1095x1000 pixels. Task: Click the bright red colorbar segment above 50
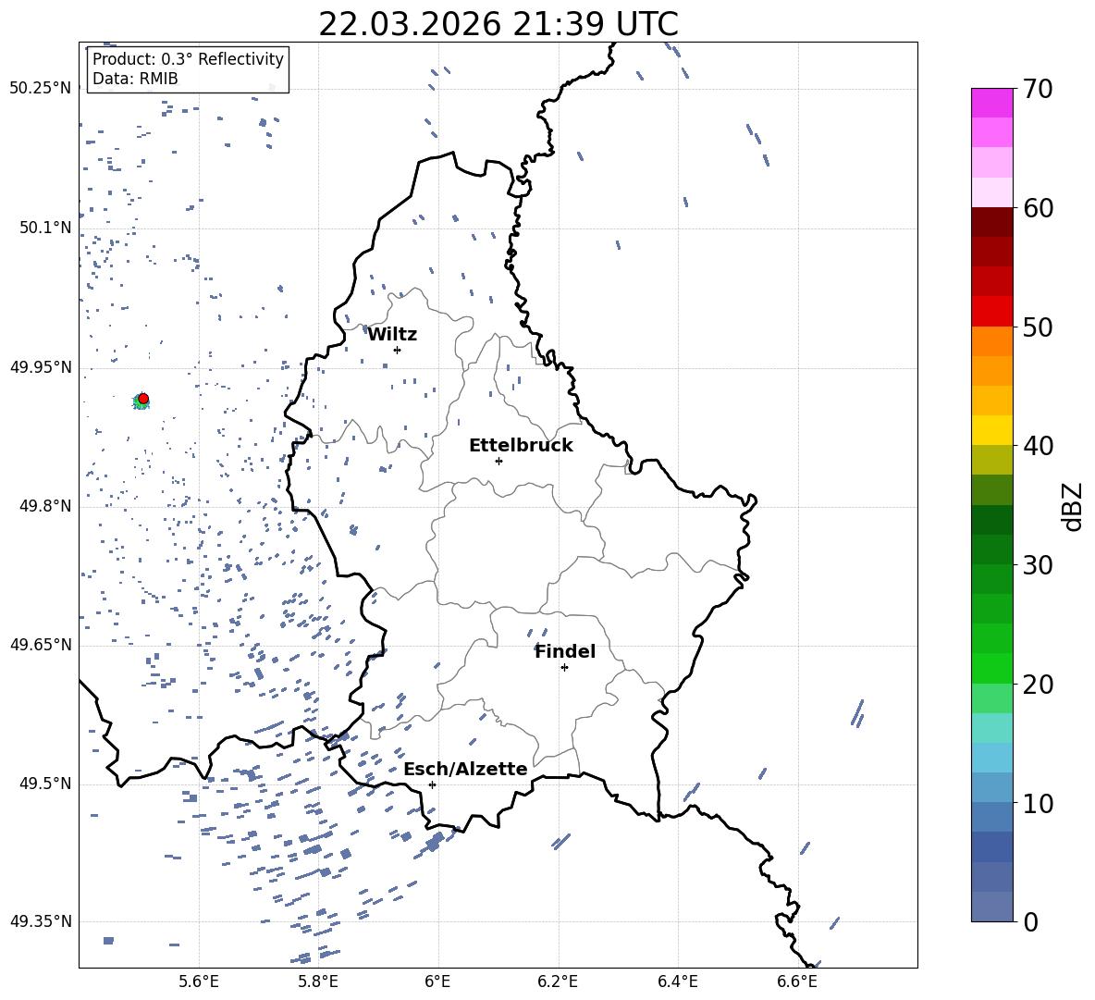pyautogui.click(x=992, y=312)
